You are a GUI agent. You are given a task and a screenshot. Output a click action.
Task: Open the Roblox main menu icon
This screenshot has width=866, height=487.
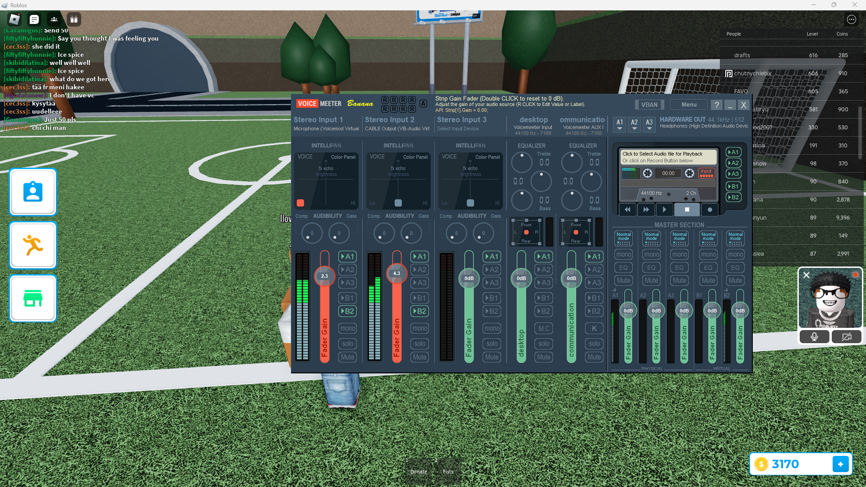(x=14, y=19)
